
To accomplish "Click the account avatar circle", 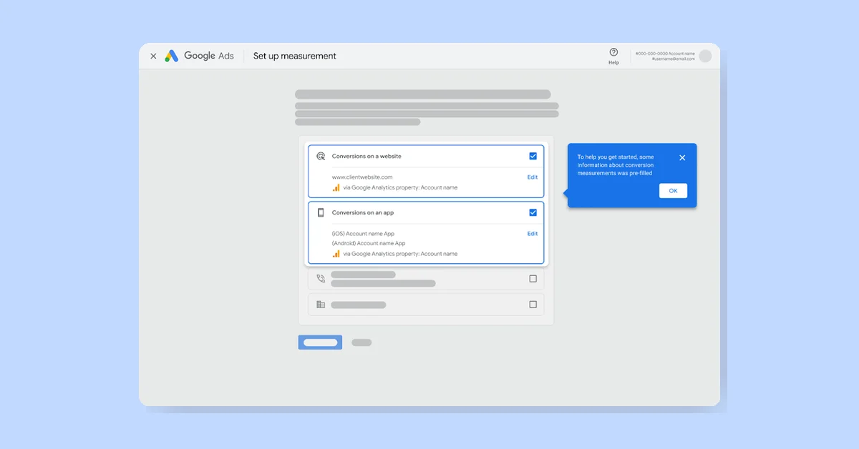I will (705, 56).
